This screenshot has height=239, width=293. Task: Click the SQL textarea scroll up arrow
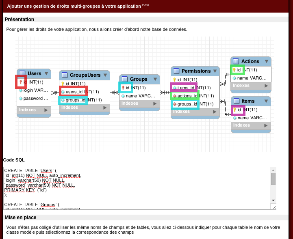pos(273,170)
